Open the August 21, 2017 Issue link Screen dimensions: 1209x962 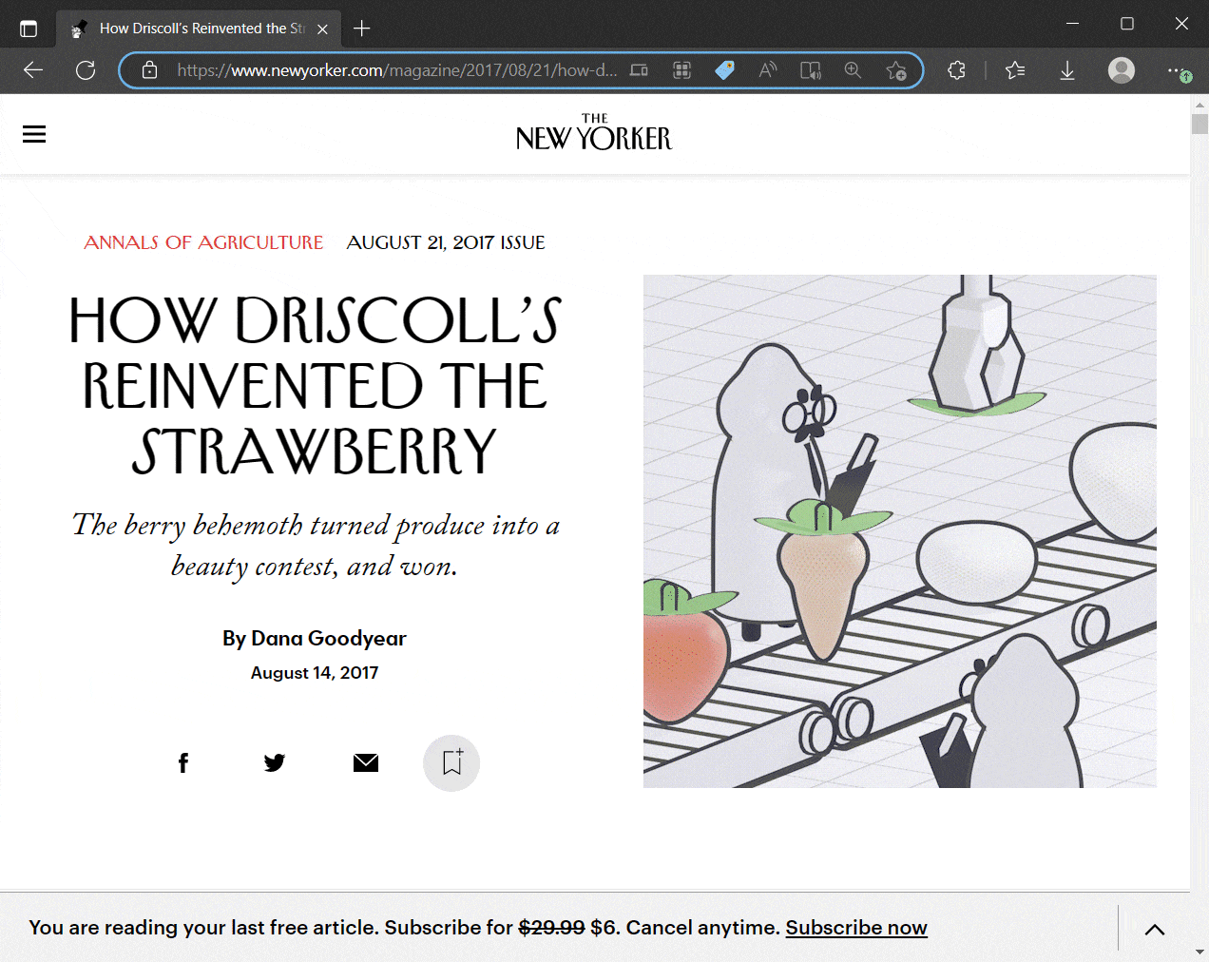click(446, 242)
